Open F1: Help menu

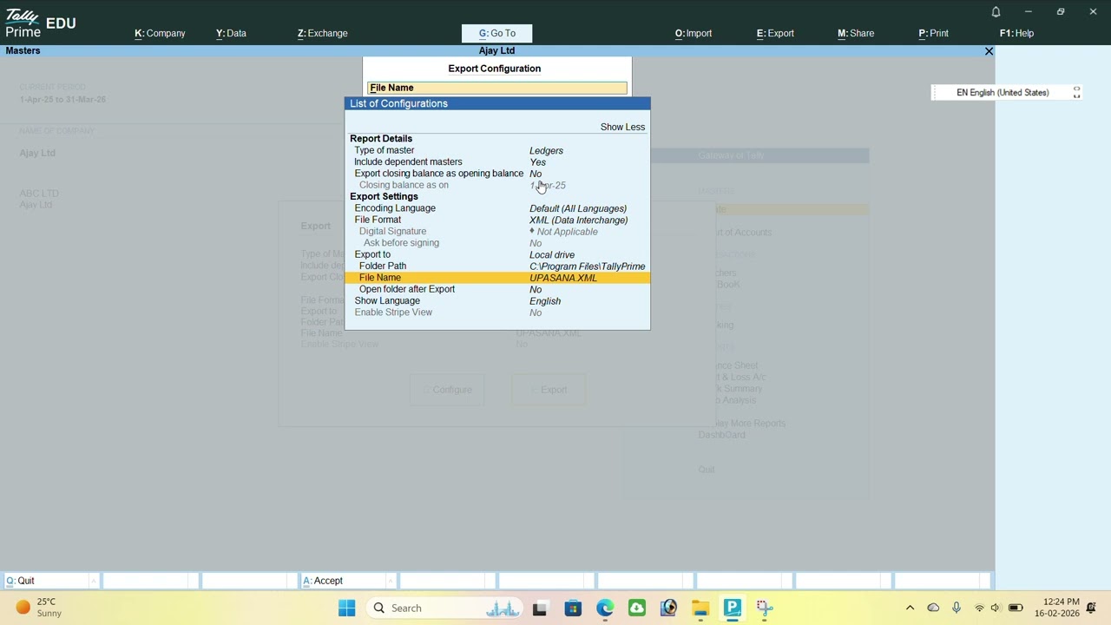tap(1016, 33)
